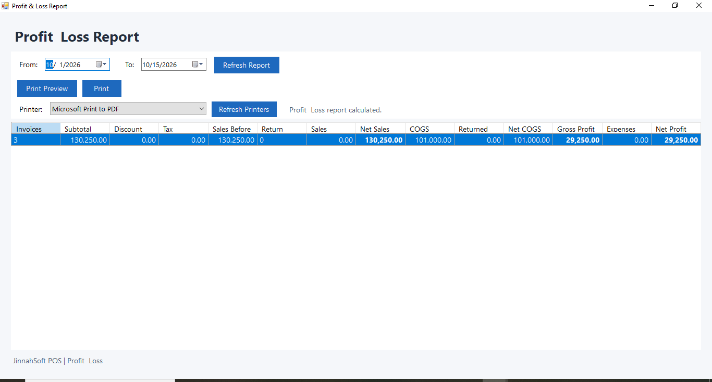Click the status message 'Loss report calculated.'
Screen dimensions: 712x382
[x=346, y=110]
